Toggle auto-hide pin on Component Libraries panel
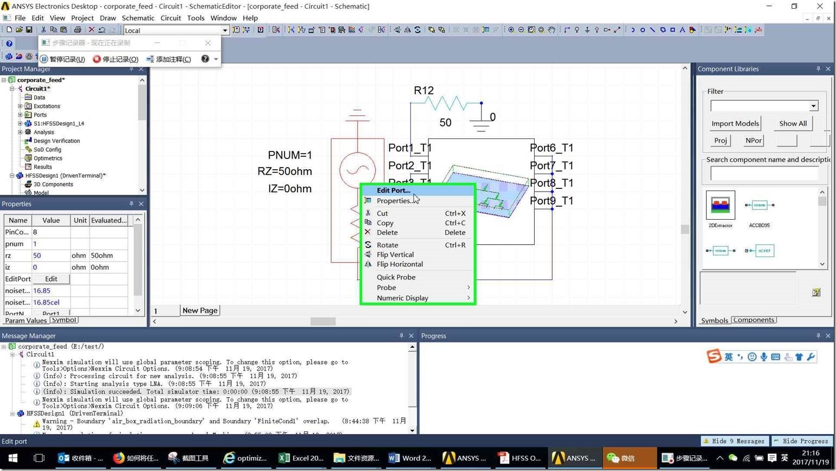 click(818, 69)
